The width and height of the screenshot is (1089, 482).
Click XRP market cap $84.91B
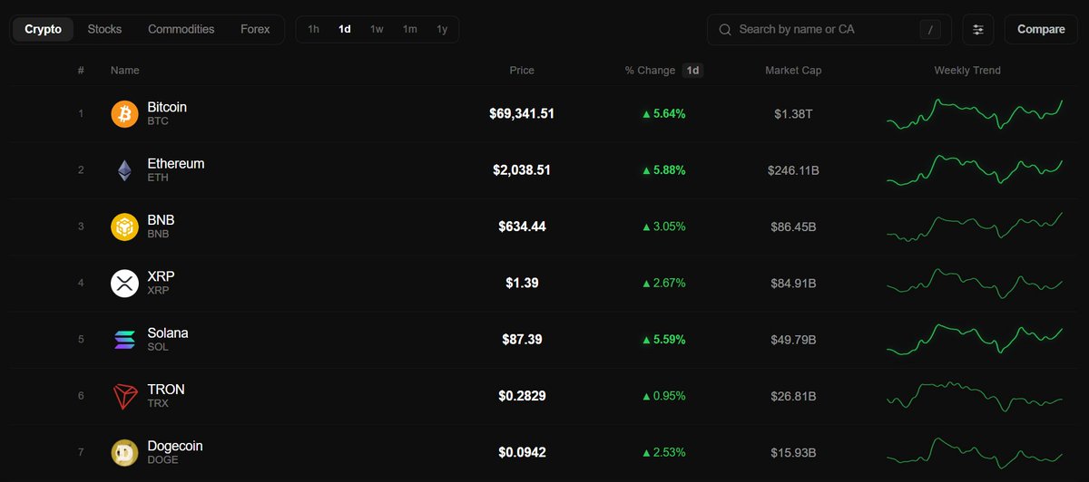[793, 284]
